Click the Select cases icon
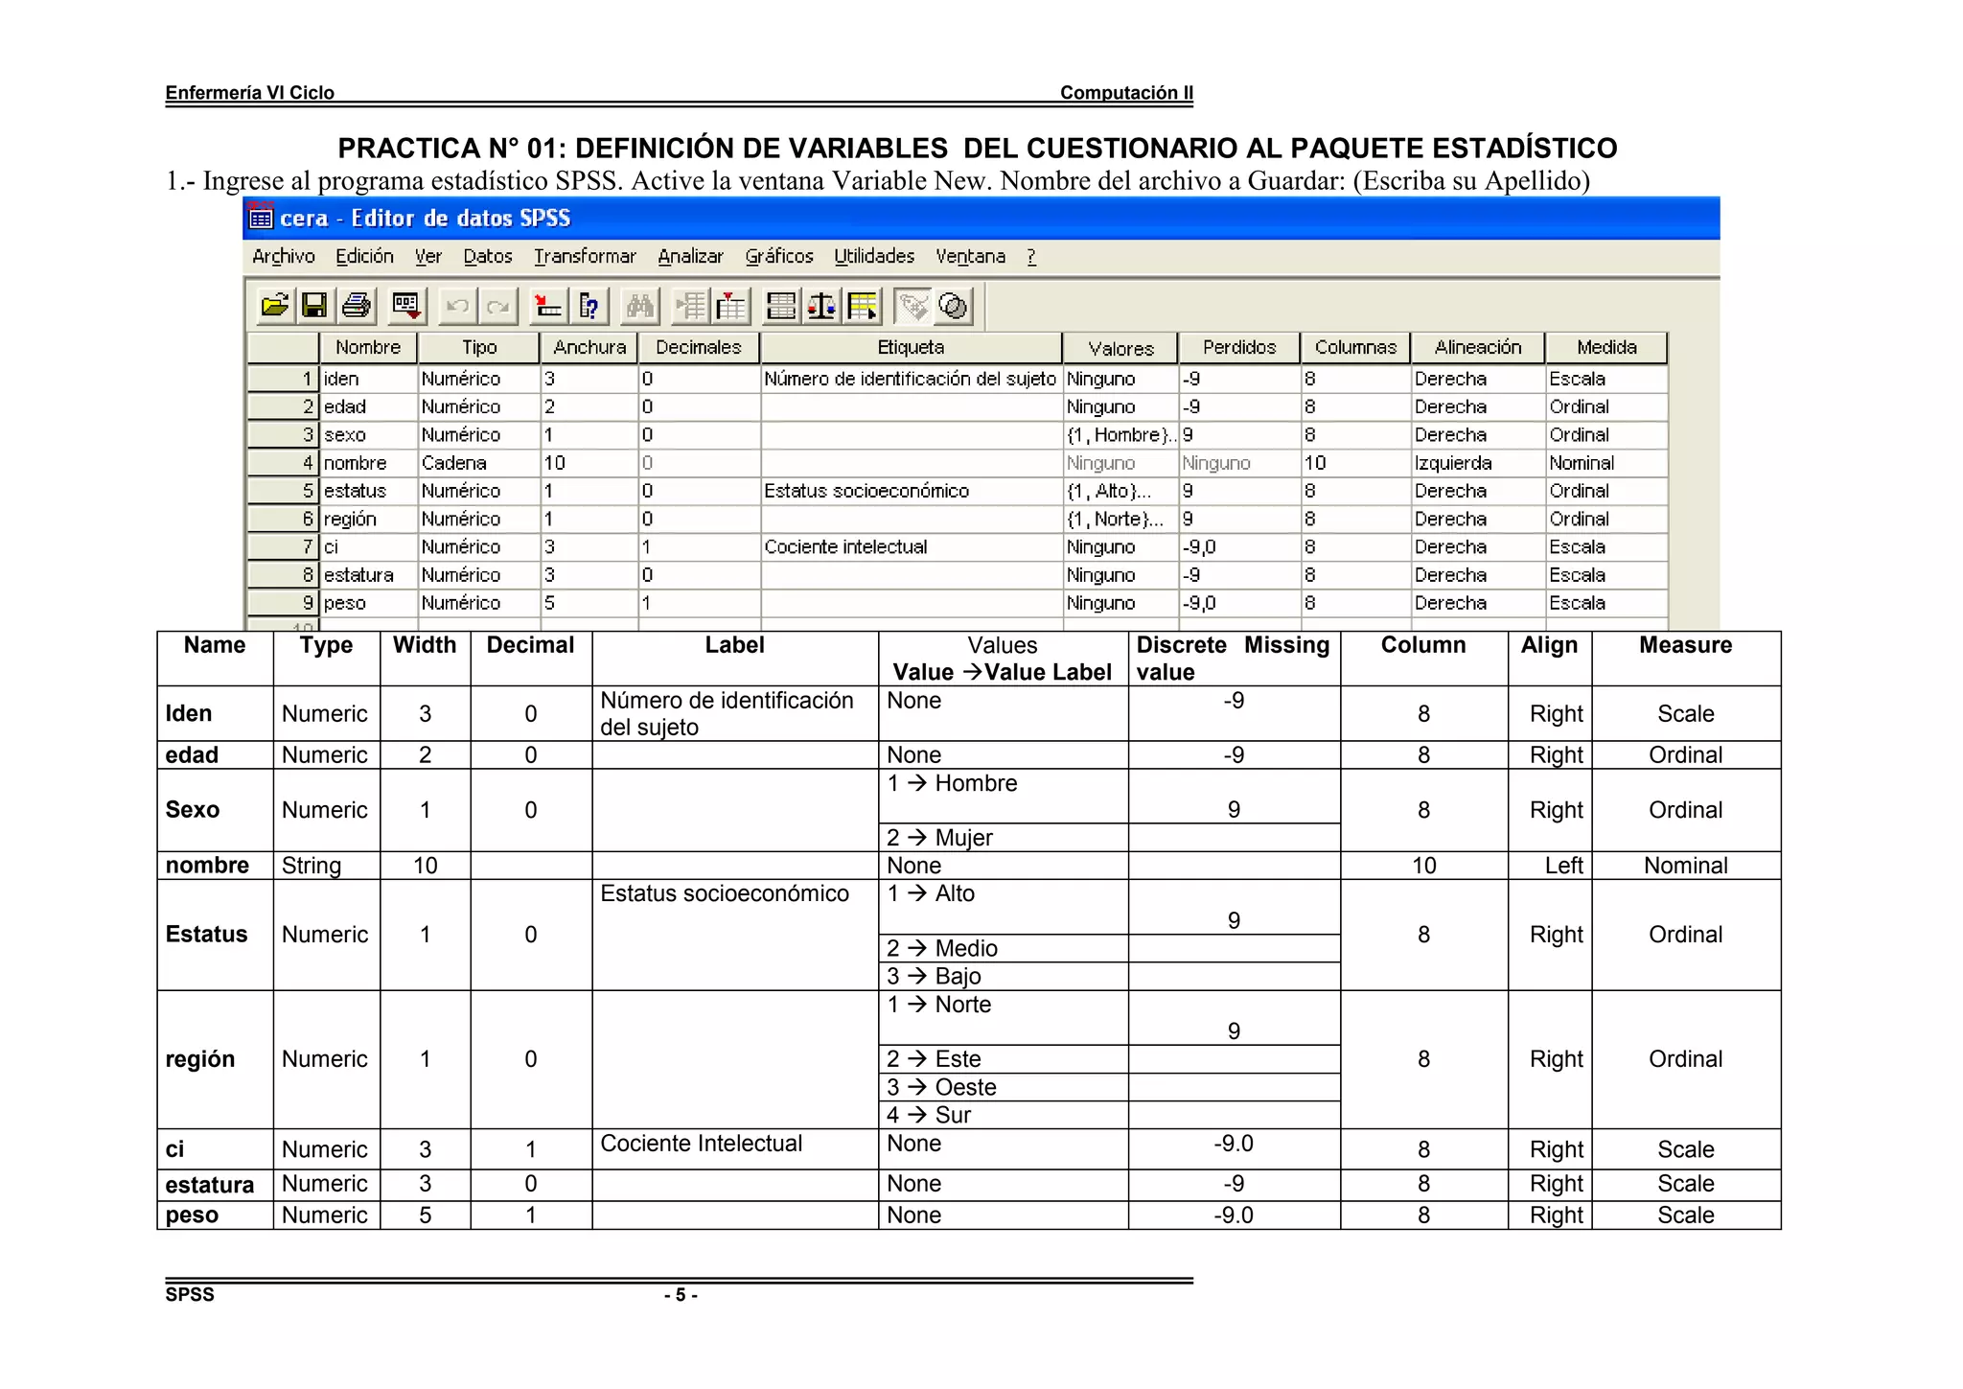The width and height of the screenshot is (1963, 1389). coord(863,306)
